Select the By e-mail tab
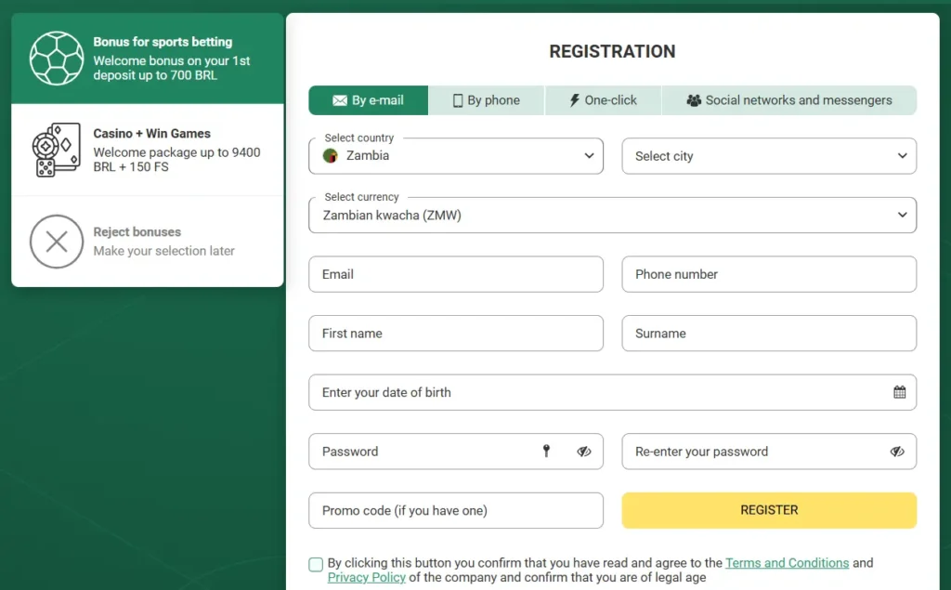 (369, 100)
